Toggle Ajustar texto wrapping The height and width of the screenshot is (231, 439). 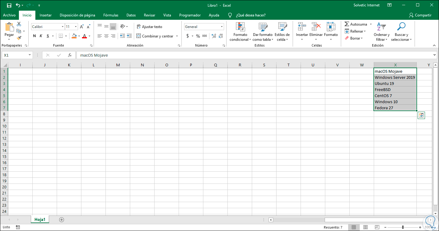(149, 27)
